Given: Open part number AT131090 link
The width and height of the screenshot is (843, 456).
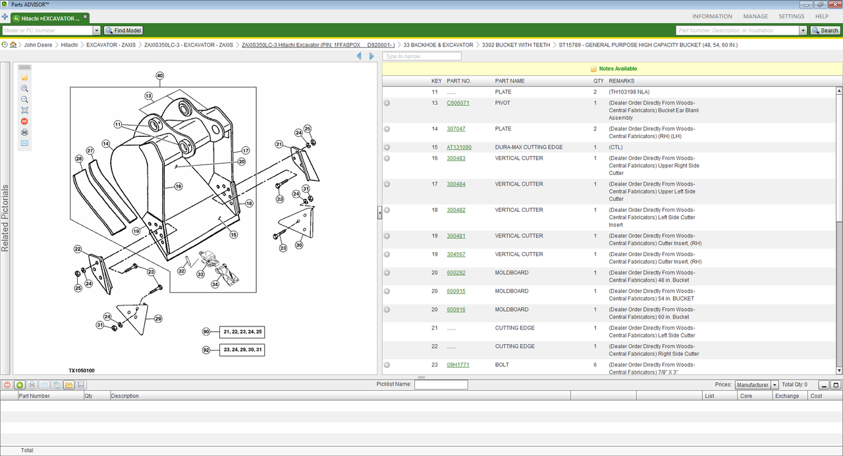Looking at the screenshot, I should point(459,147).
